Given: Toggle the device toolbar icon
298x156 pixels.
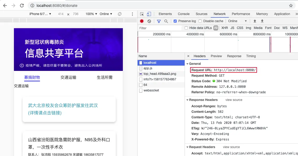Looking at the screenshot, I should pos(149,14).
